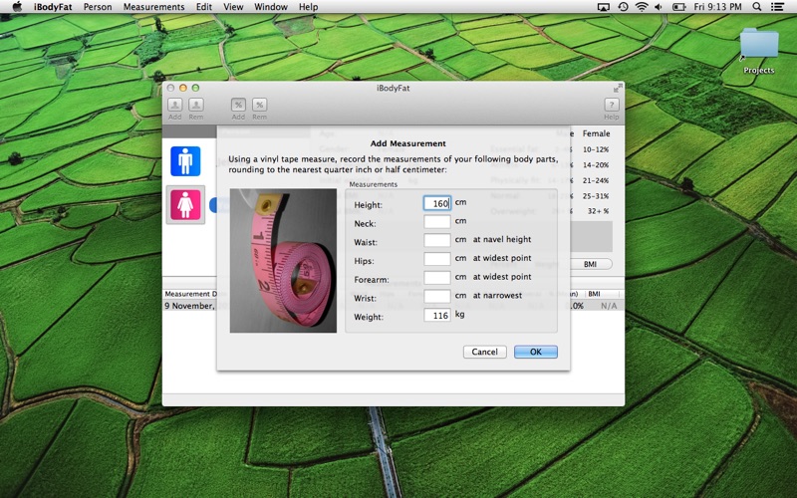Open the Notification Center icon

(777, 7)
